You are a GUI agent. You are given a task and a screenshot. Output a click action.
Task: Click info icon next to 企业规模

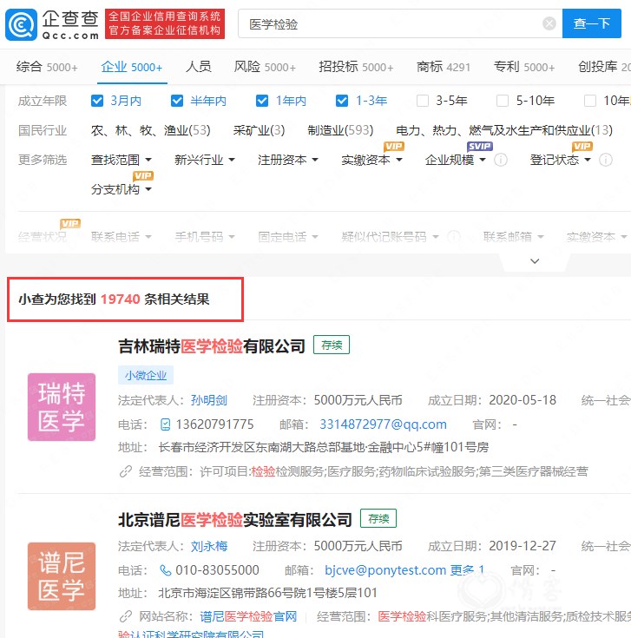coord(501,160)
